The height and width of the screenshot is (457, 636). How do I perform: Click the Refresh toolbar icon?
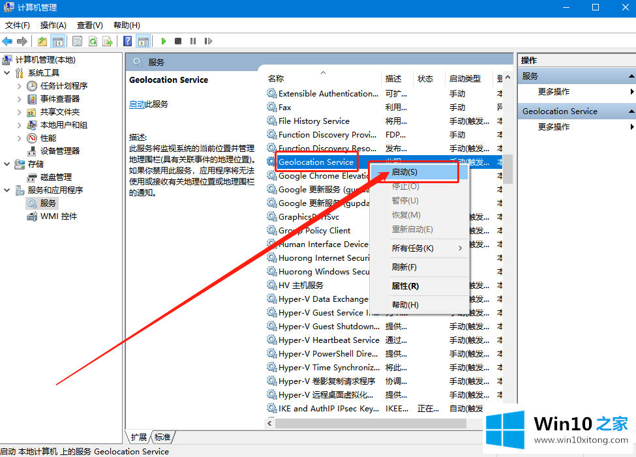click(x=93, y=41)
